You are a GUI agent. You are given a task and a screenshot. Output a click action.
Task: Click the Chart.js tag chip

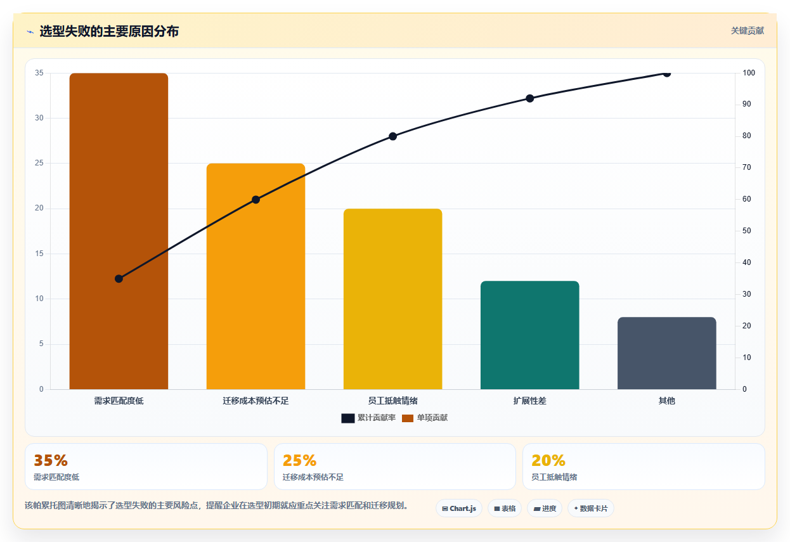tap(459, 508)
